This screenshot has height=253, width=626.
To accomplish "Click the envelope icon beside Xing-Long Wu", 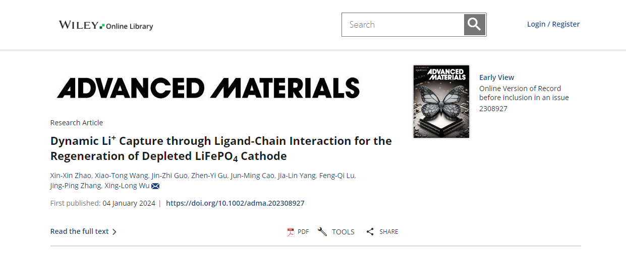I will 155,186.
